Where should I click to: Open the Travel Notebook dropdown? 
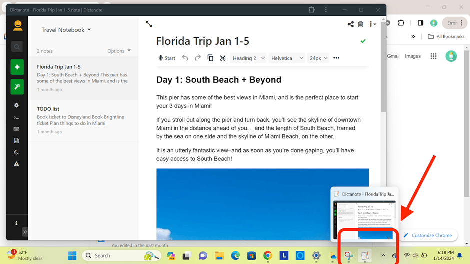pos(66,30)
